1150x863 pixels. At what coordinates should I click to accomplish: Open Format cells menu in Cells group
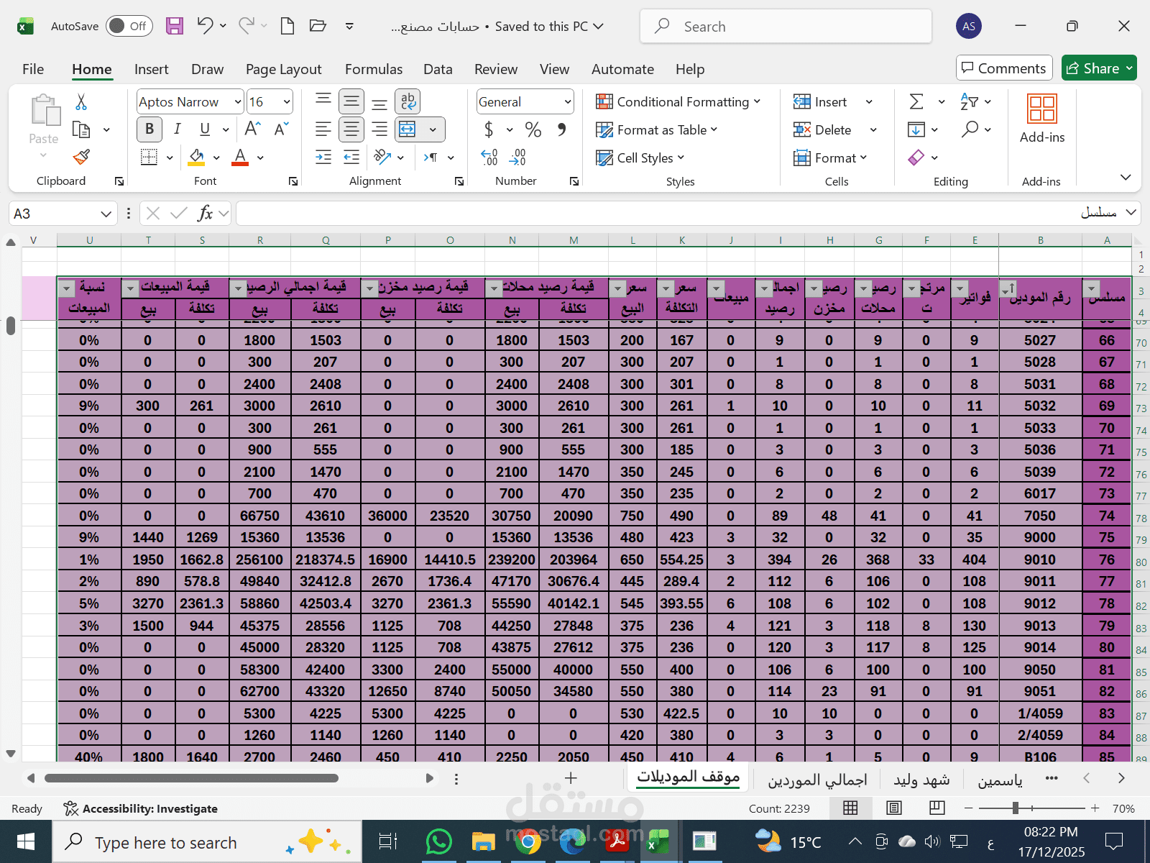[x=830, y=157]
